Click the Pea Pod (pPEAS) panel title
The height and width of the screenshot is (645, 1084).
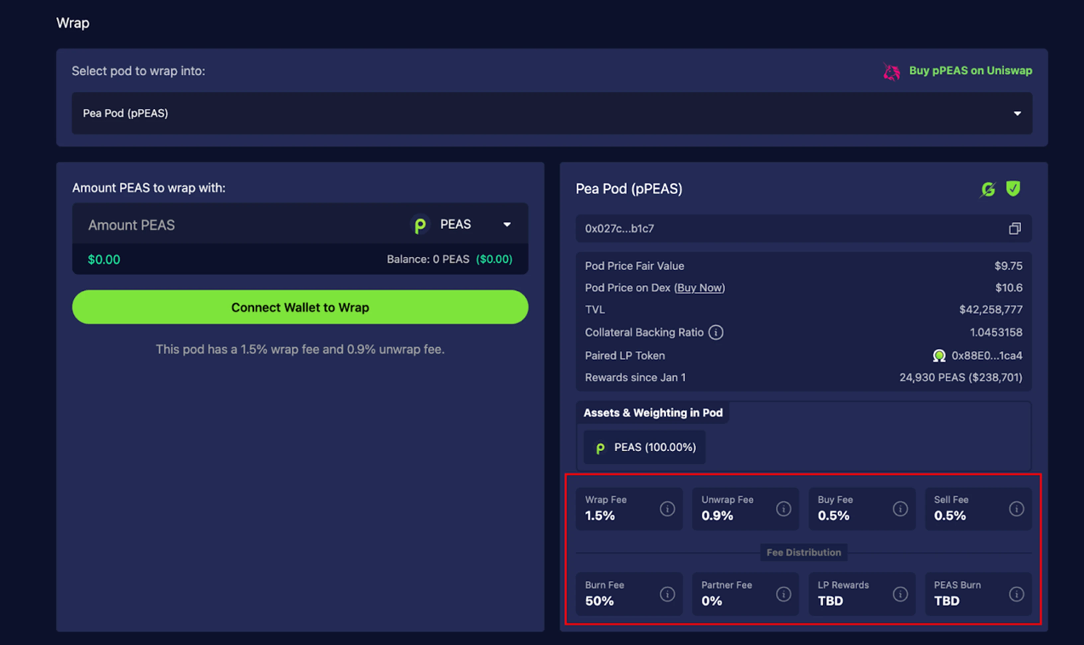click(x=629, y=189)
